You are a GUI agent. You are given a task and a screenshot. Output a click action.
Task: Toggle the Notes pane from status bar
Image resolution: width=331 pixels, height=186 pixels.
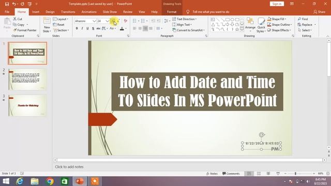coord(212,174)
